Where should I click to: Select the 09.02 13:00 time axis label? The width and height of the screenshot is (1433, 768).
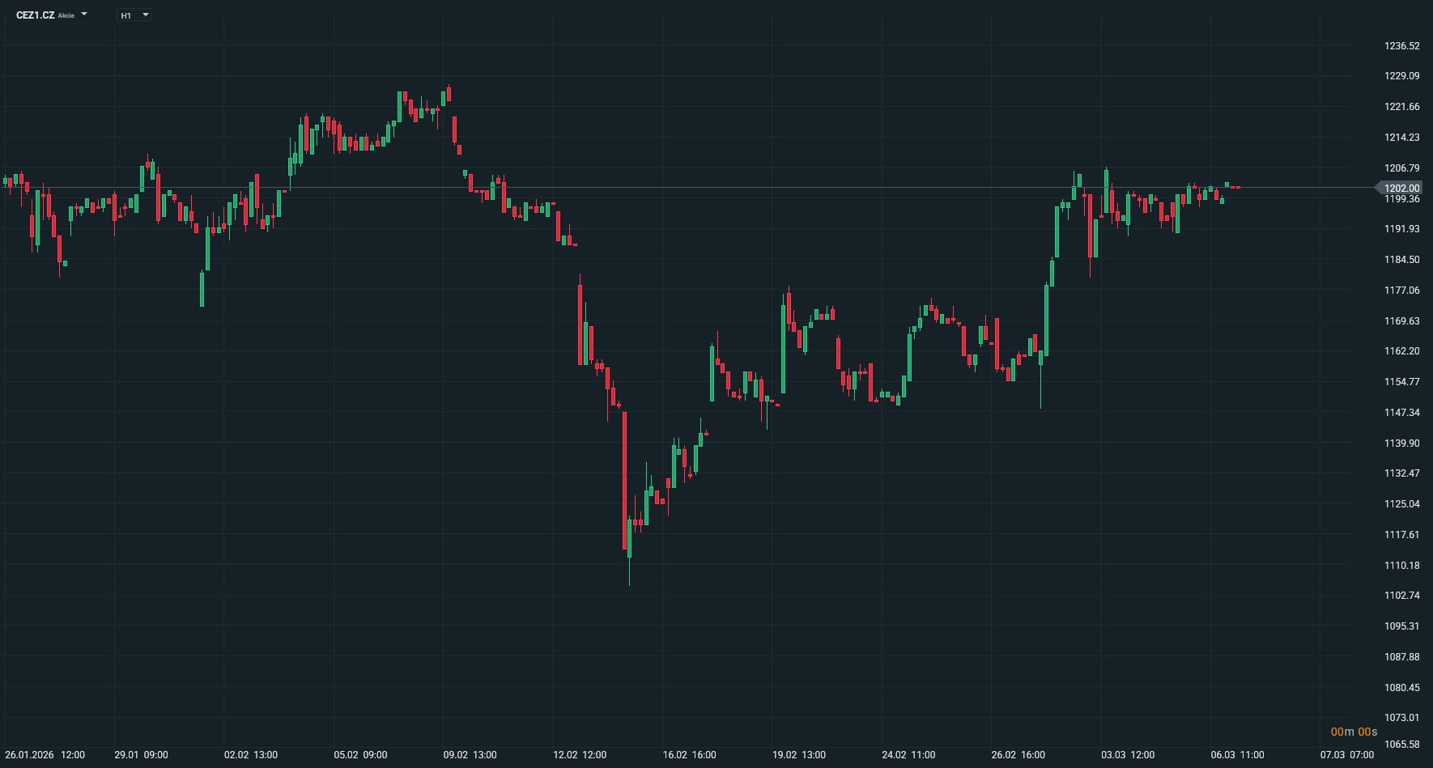point(470,755)
